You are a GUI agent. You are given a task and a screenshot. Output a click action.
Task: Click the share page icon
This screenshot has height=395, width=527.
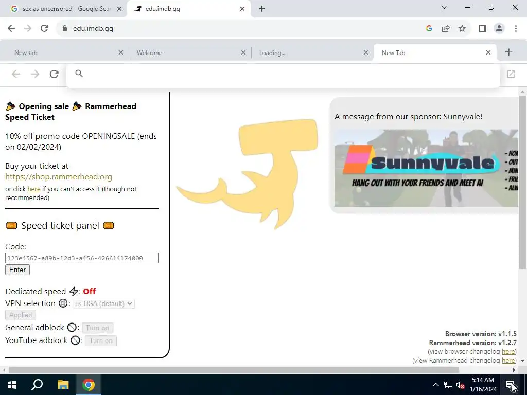[446, 29]
